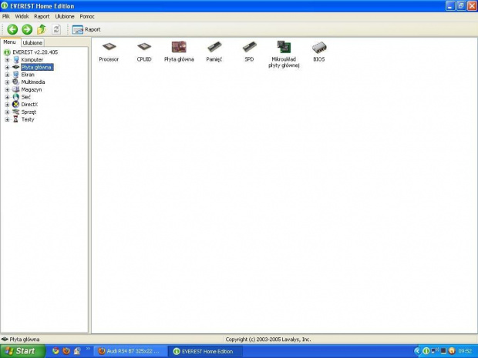The image size is (478, 358).
Task: Open the Widok menu
Action: pos(22,16)
